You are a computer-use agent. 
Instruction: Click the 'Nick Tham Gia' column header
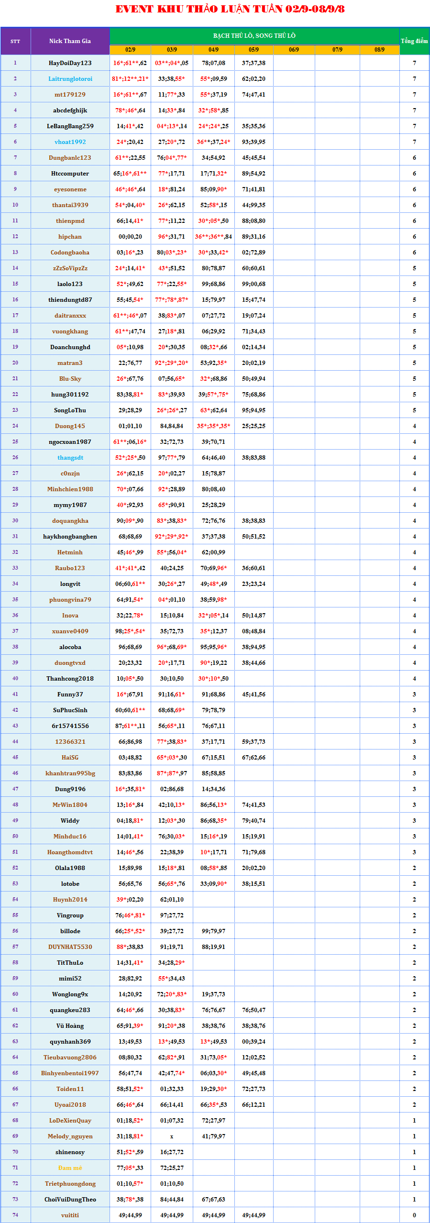tap(70, 41)
